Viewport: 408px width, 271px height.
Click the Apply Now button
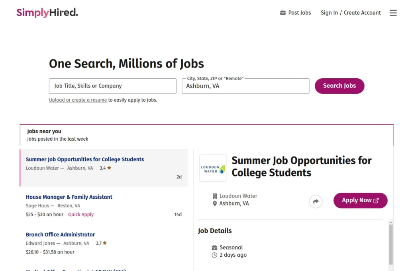tap(360, 200)
